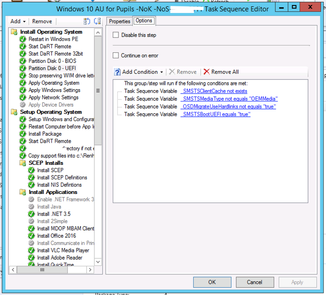Click Remove in the left toolbar
326x295 pixels.
42,21
